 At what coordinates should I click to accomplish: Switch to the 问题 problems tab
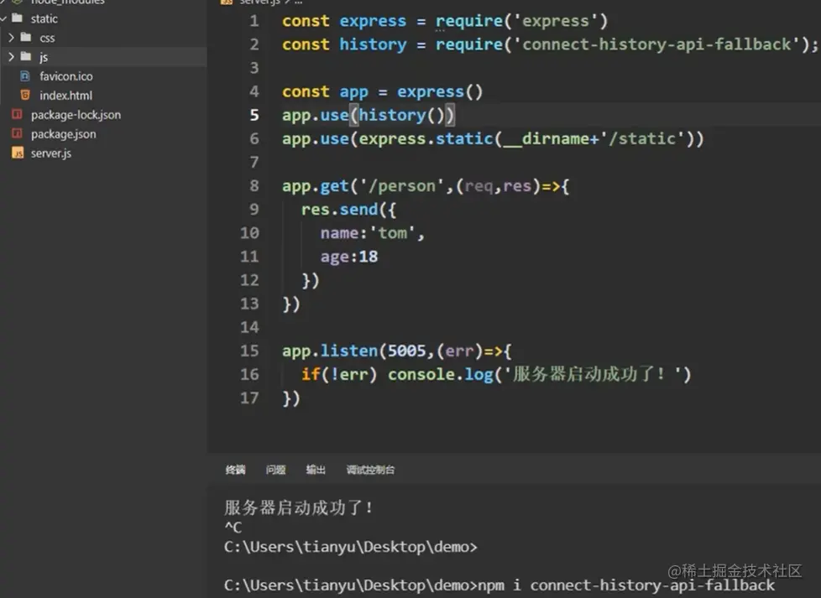[275, 470]
